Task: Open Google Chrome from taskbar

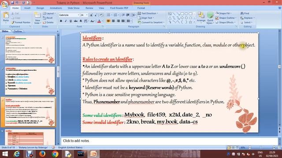Action: coord(55,154)
